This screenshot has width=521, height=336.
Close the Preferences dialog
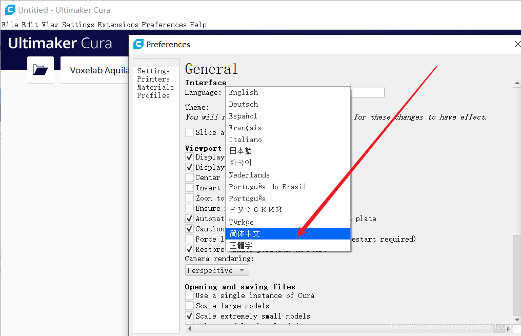pos(517,44)
